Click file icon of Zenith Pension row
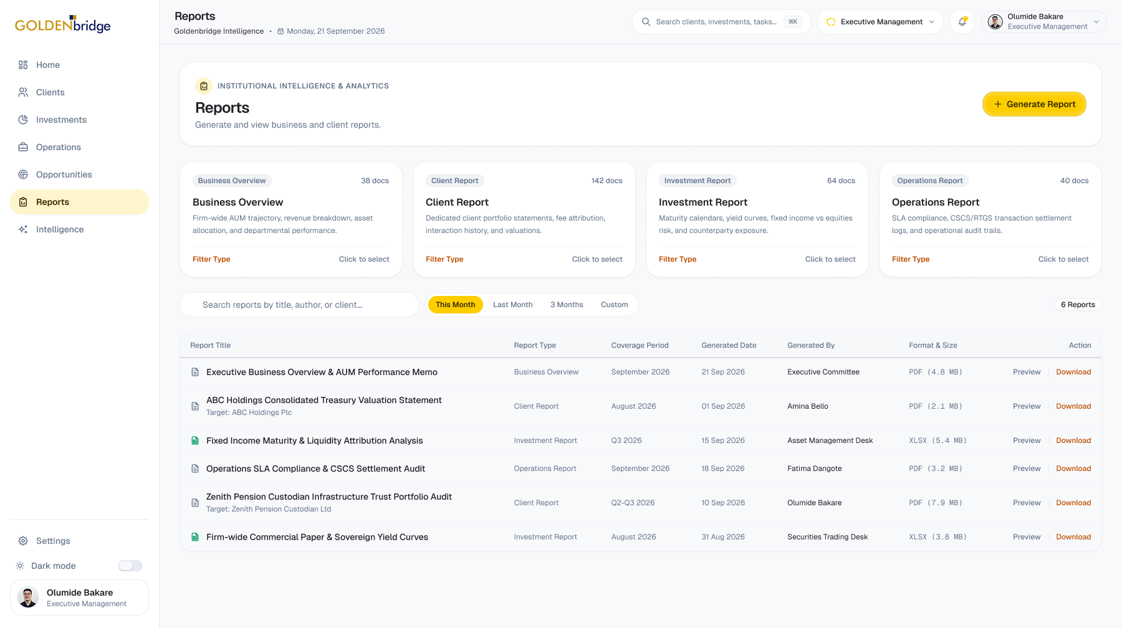Screen dimensions: 1122x628 (195, 503)
